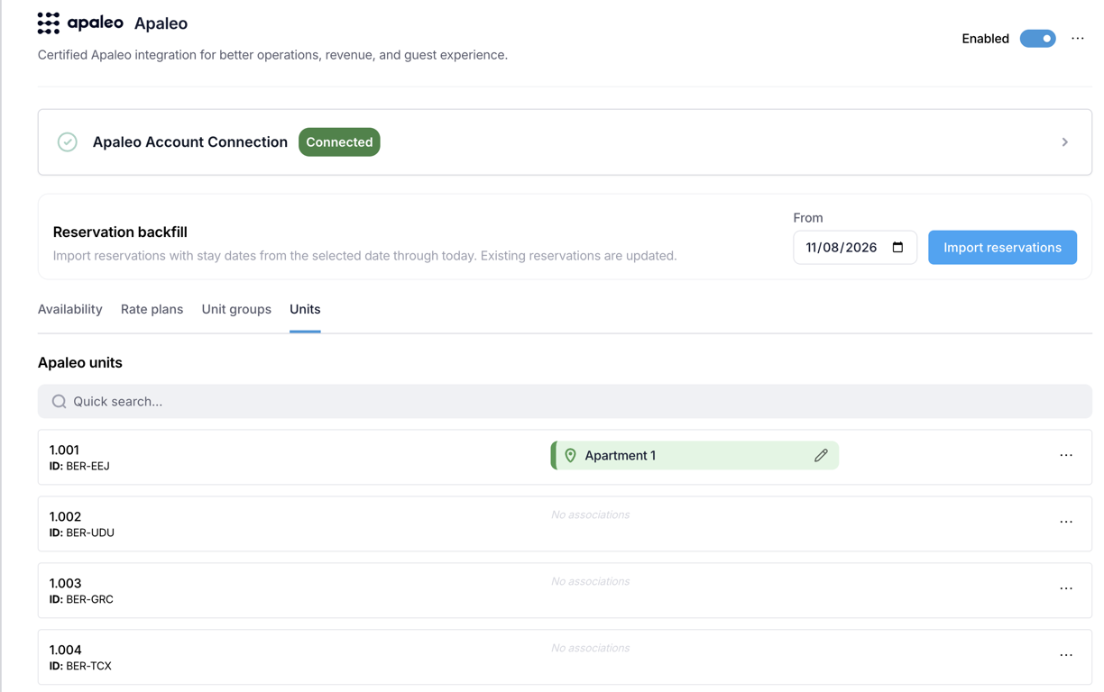Click the Import reservations button
1104x692 pixels.
(x=1002, y=248)
